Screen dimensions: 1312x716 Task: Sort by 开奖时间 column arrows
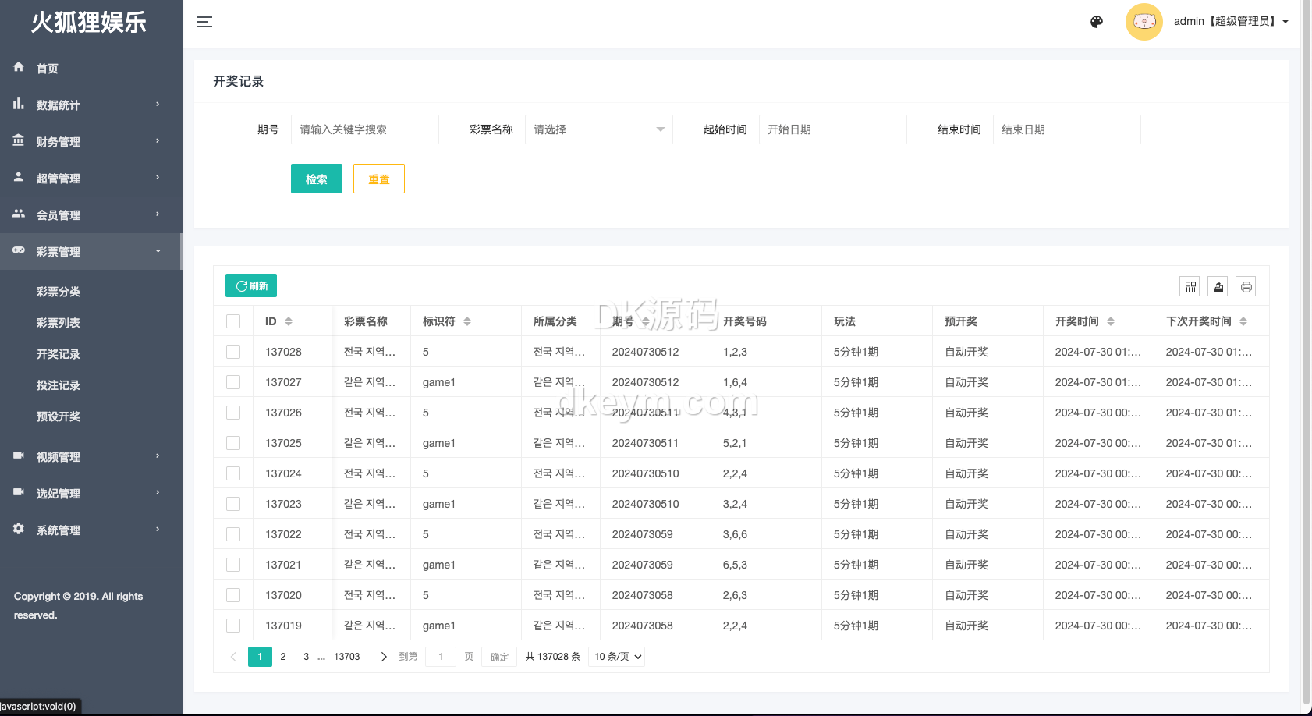(1111, 321)
